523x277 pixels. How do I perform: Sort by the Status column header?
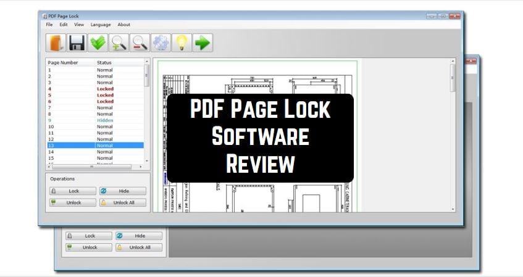pyautogui.click(x=104, y=63)
